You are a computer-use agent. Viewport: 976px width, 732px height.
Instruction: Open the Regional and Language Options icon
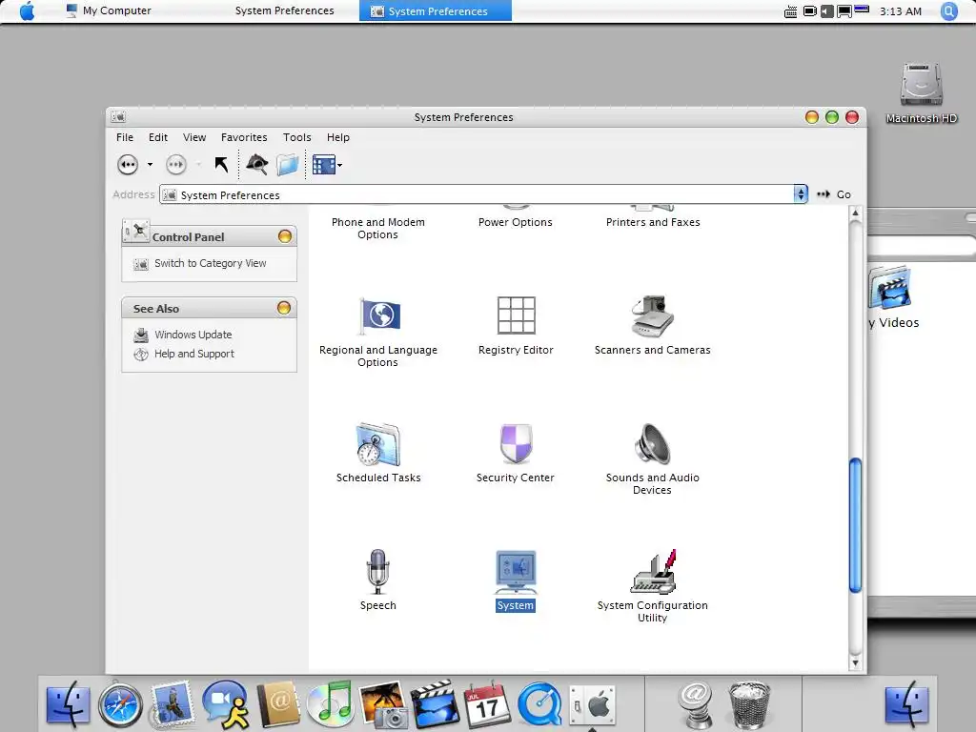tap(379, 316)
